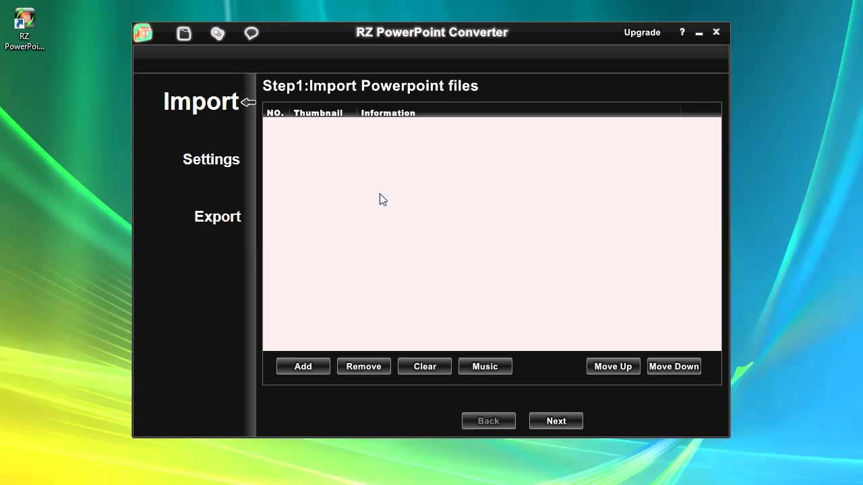
Task: Click the Move Up button
Action: click(x=614, y=366)
